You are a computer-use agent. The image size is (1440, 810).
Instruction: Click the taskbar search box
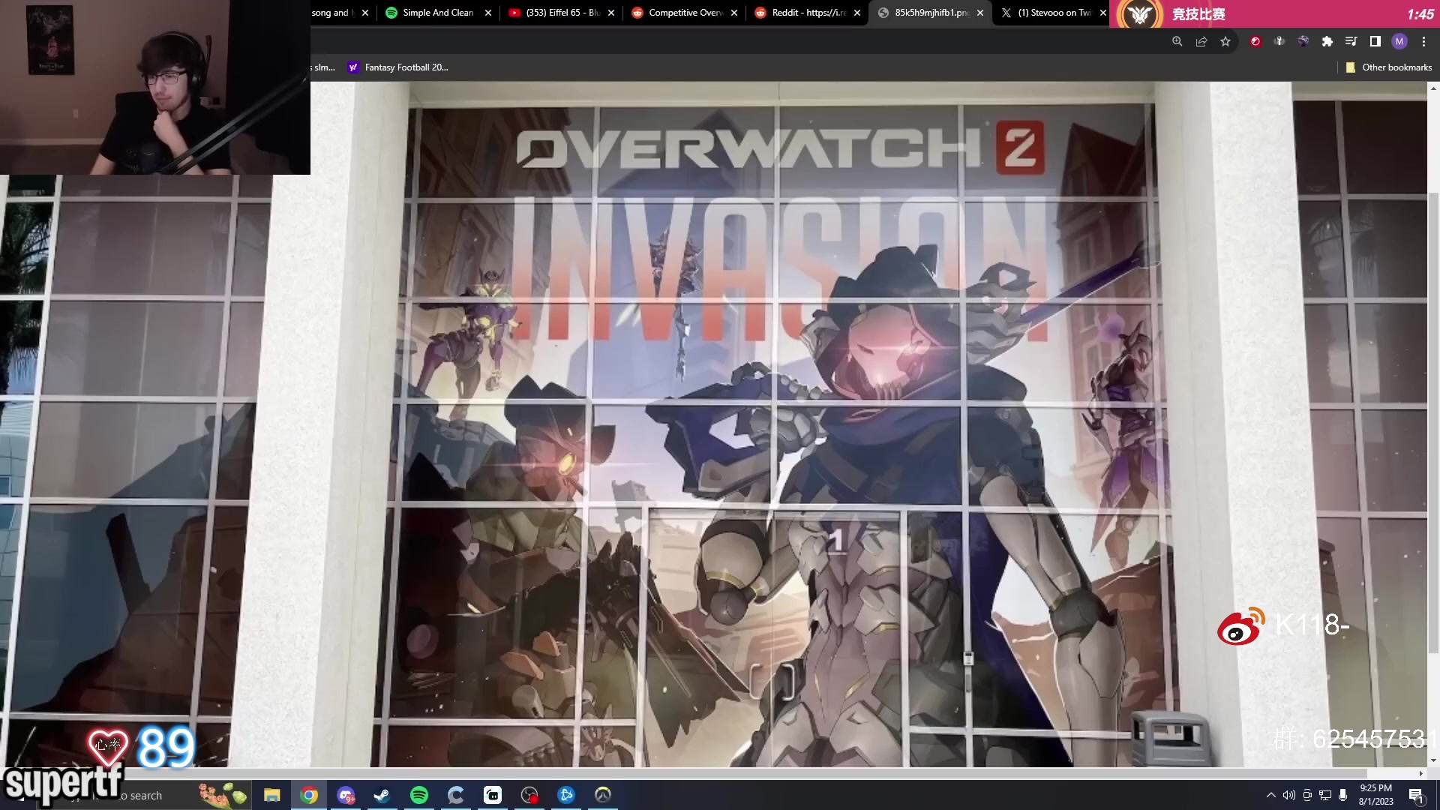pyautogui.click(x=142, y=796)
